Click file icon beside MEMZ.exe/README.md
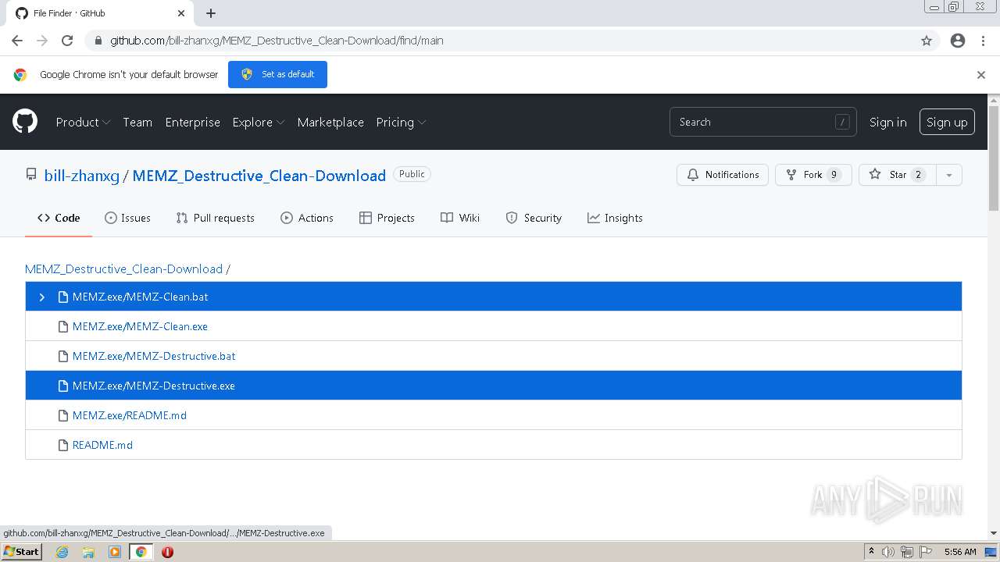 63,415
